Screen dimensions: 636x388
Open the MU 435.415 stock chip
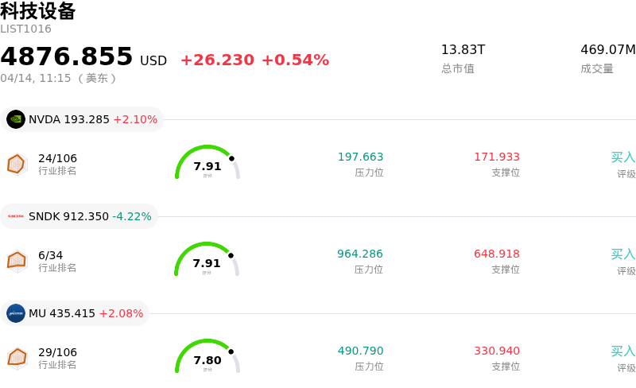[76, 313]
